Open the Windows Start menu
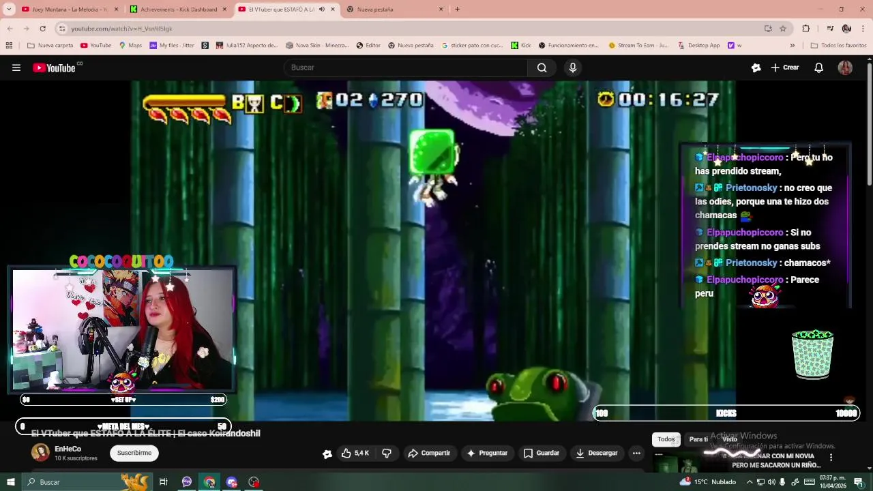This screenshot has height=491, width=873. coord(10,482)
